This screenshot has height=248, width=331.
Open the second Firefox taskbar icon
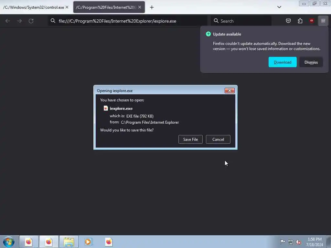point(49,242)
